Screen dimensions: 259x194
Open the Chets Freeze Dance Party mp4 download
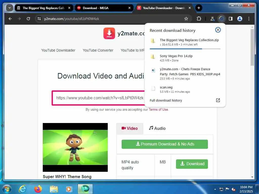(x=185, y=74)
